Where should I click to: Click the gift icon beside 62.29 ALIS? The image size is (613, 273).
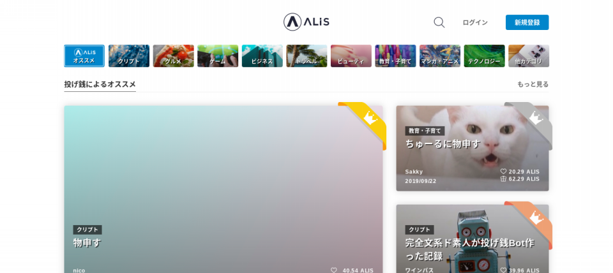(504, 179)
